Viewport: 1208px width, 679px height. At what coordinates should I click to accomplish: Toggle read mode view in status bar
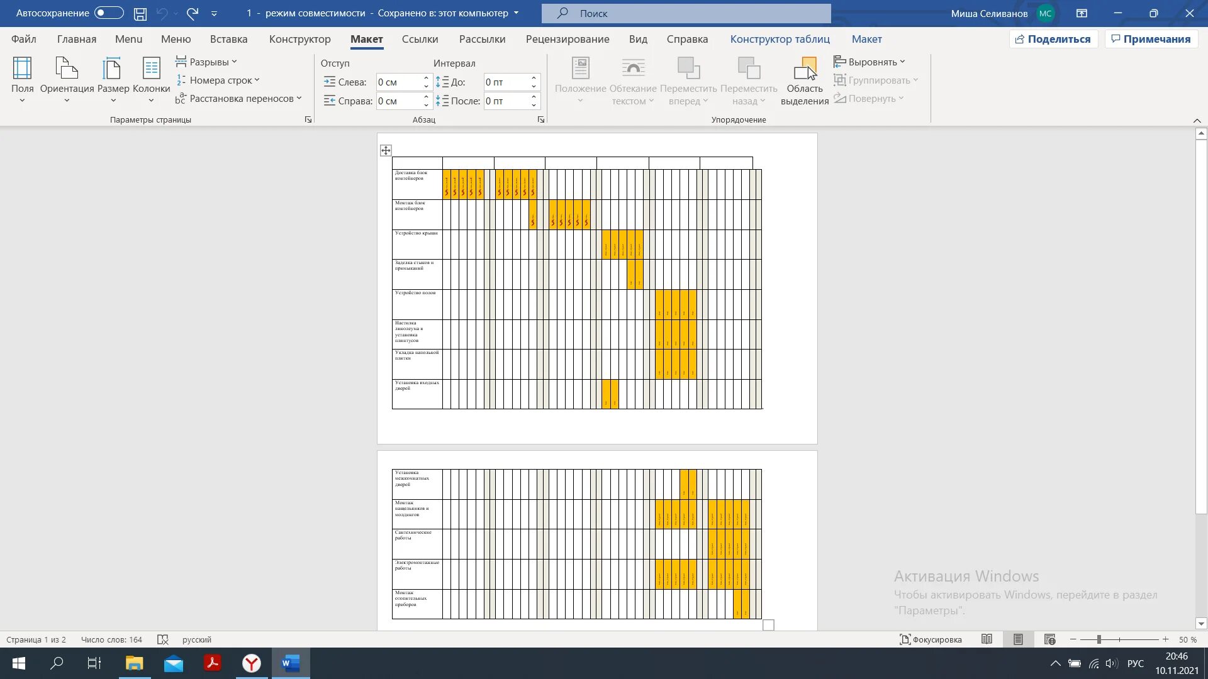point(987,639)
